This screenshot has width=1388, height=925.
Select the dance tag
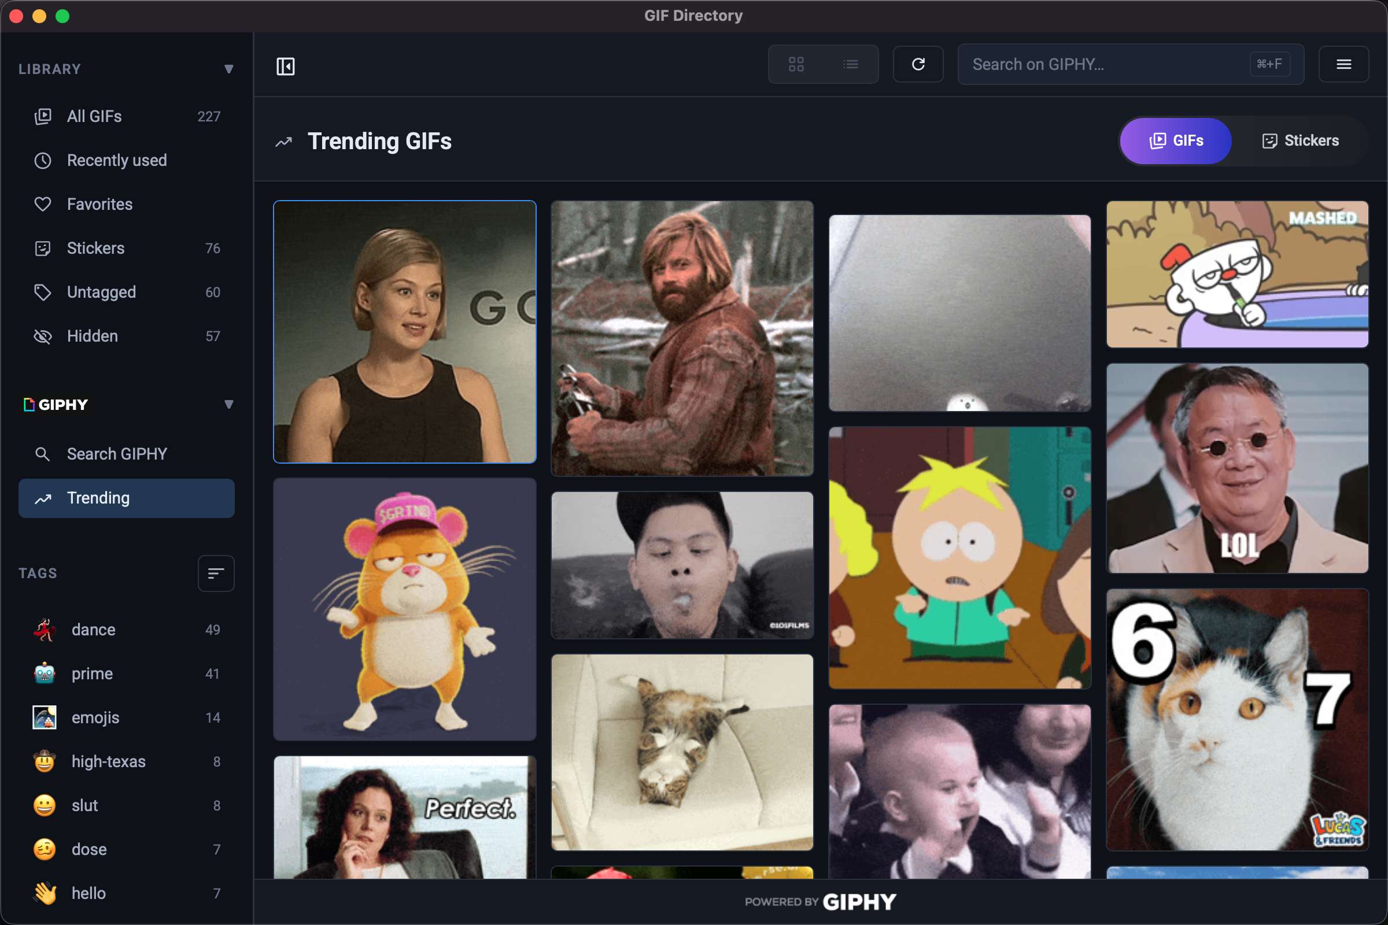point(126,630)
